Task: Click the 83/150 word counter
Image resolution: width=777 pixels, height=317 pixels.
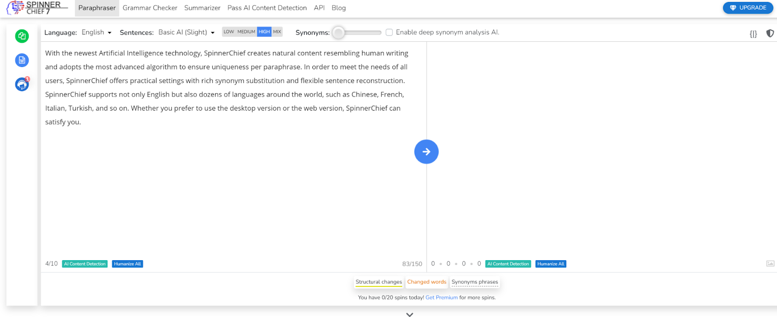Action: click(x=412, y=264)
